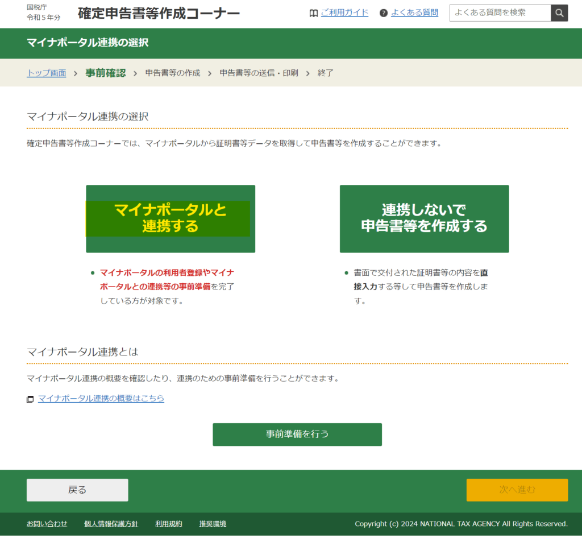Select 申告書等の作成 step in the breadcrumb
The image size is (582, 542).
click(173, 73)
